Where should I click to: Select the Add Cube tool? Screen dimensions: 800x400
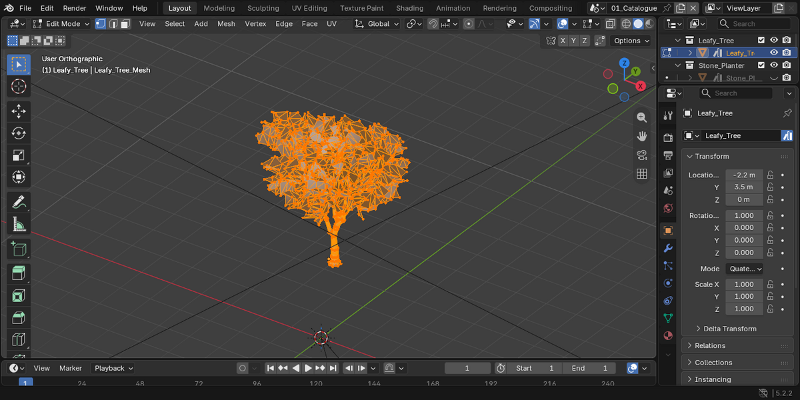[x=19, y=249]
